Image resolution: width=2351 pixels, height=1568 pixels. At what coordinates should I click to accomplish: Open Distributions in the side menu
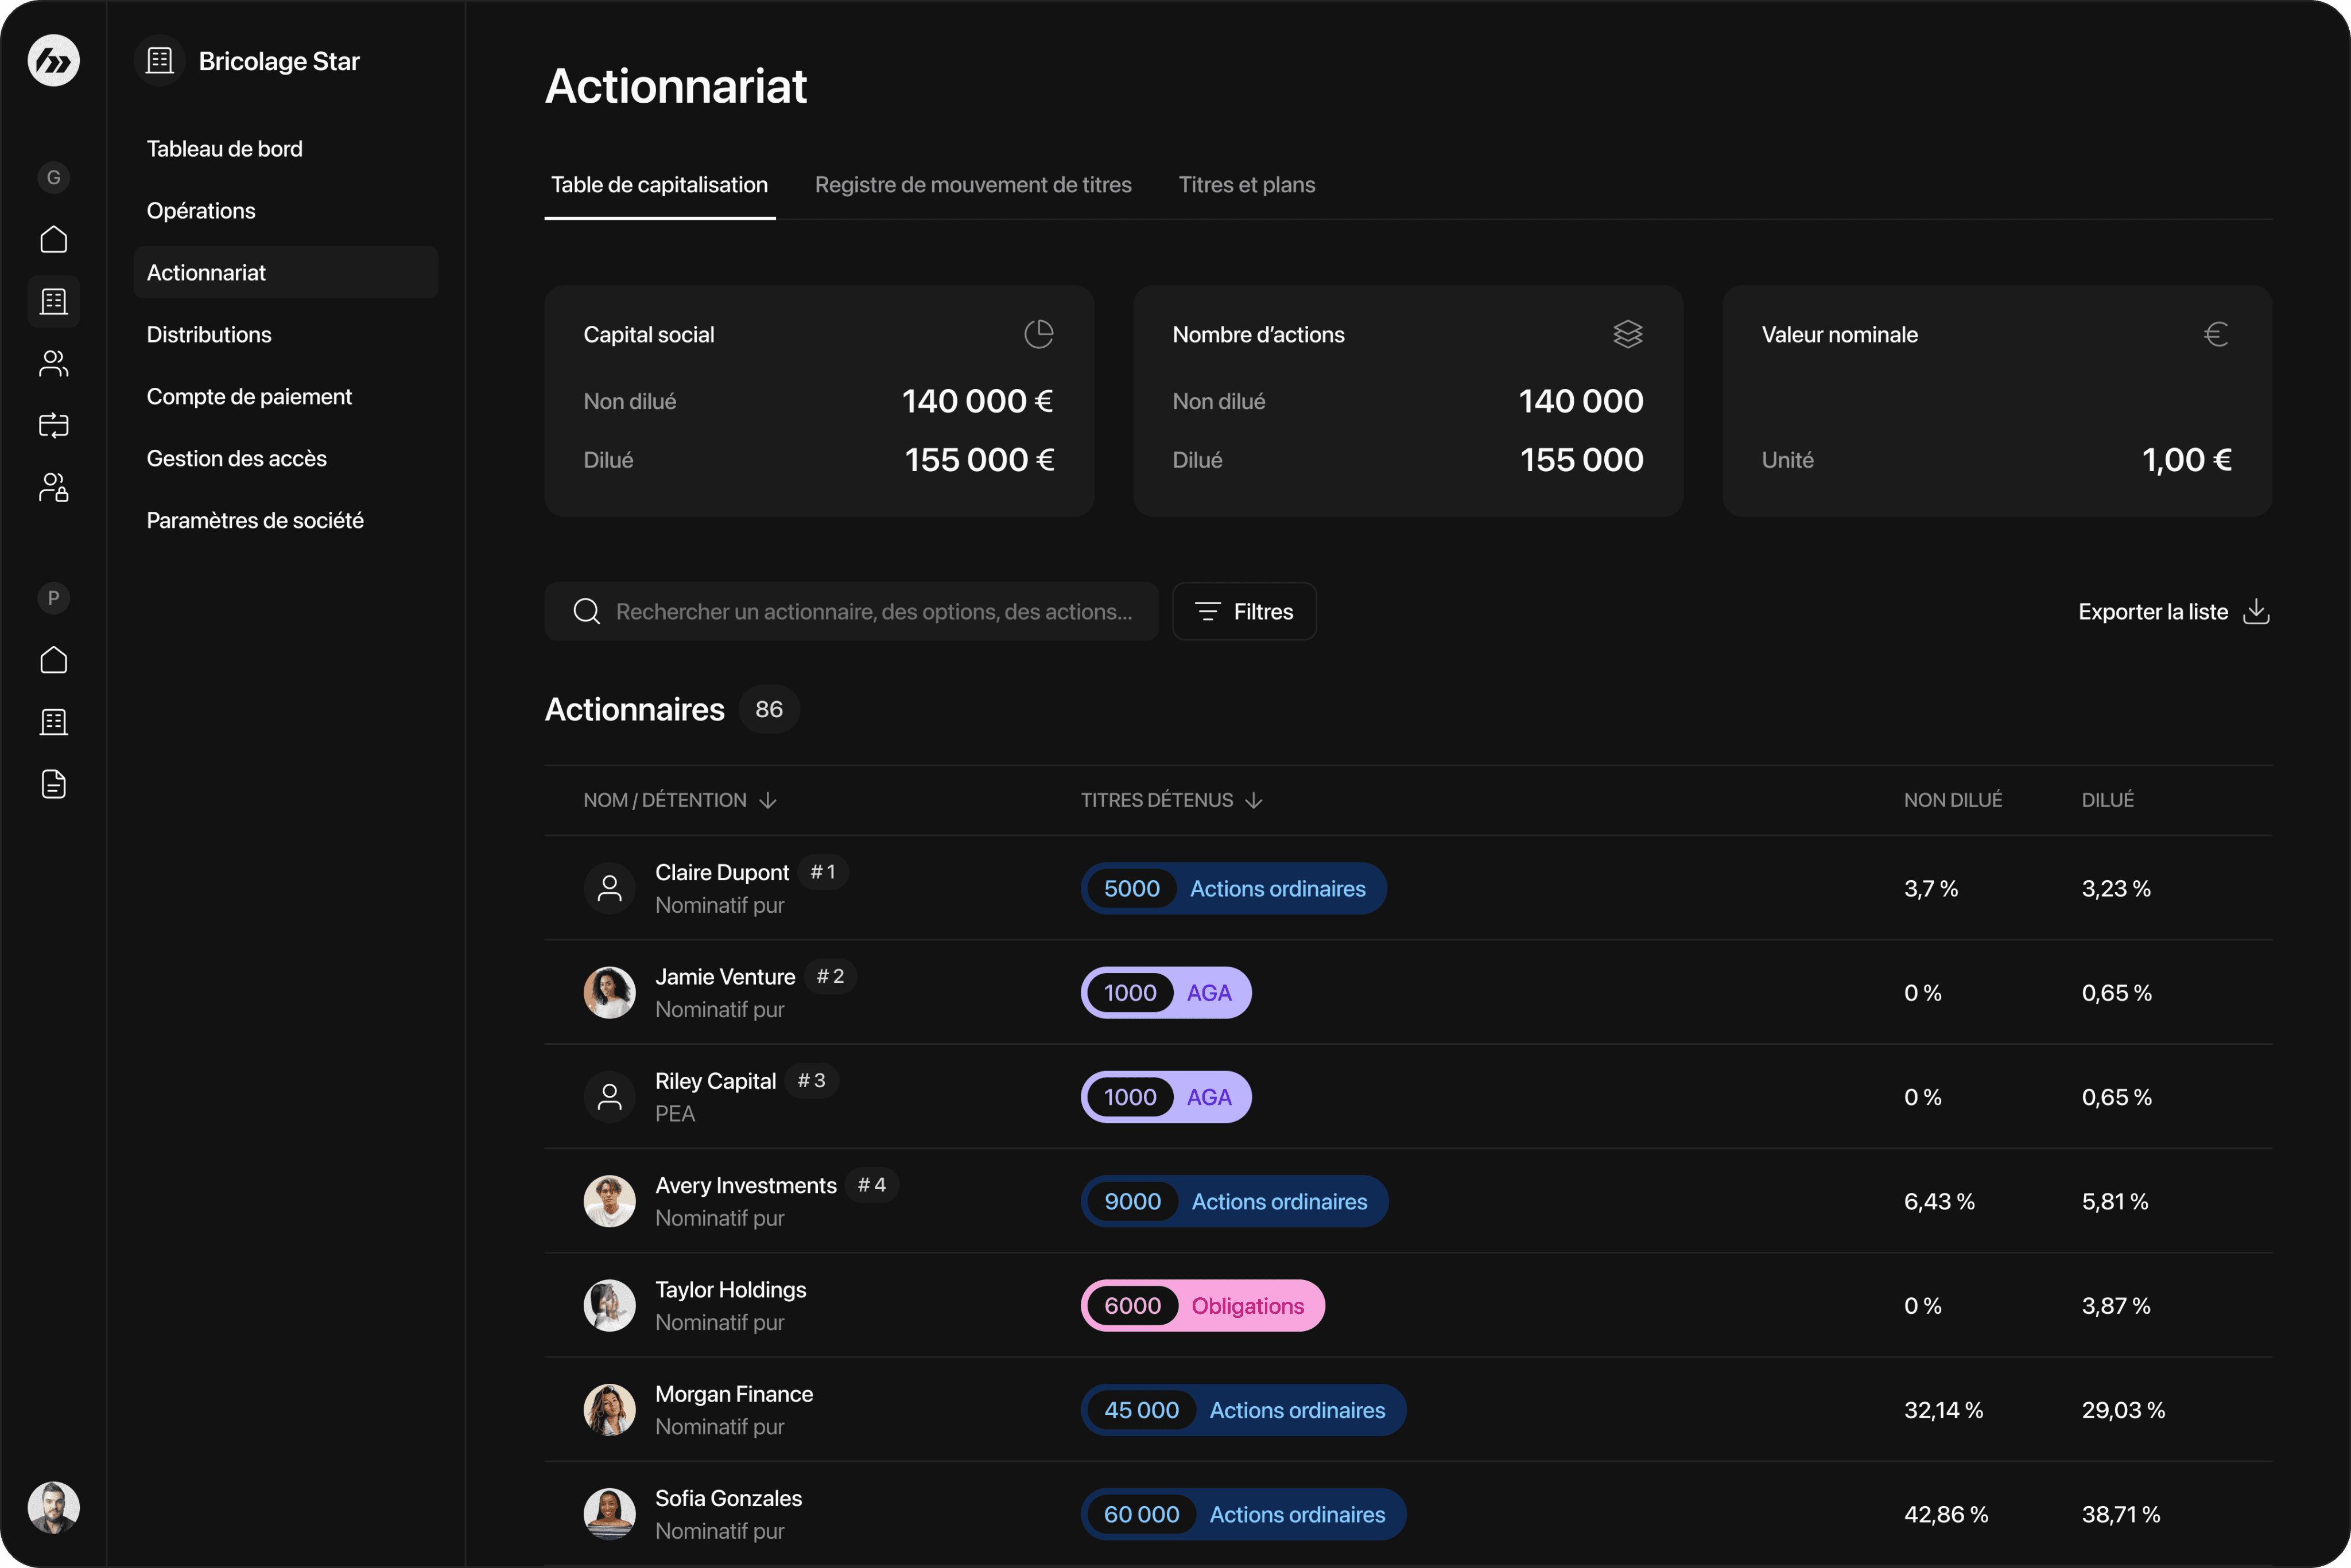point(209,335)
